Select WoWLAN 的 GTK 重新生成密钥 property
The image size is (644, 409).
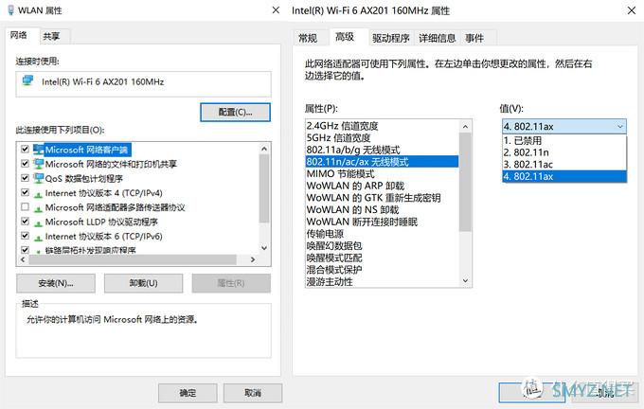(x=382, y=198)
